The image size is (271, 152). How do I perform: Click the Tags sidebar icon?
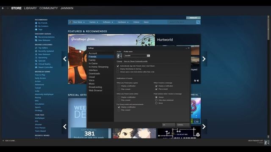[36, 30]
